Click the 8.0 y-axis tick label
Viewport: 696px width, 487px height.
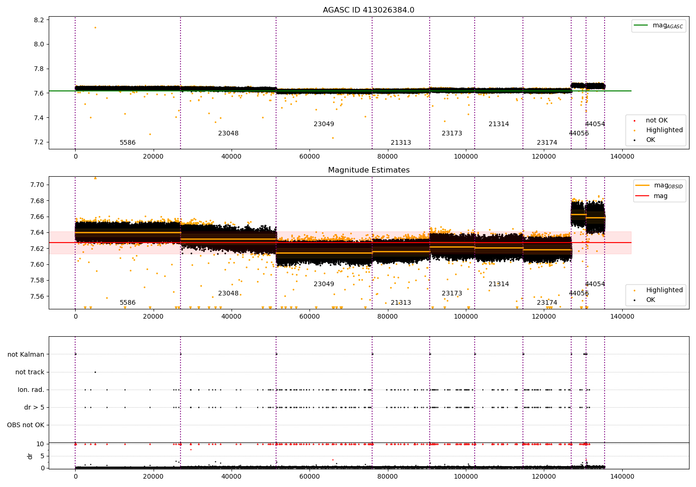pos(39,45)
